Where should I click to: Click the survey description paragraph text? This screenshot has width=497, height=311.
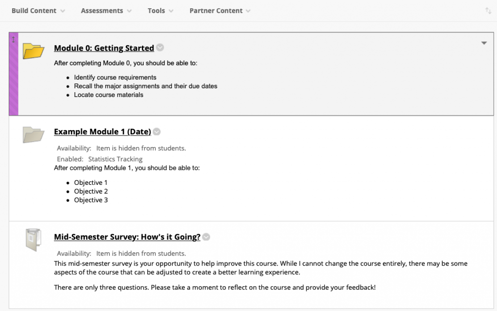point(261,268)
